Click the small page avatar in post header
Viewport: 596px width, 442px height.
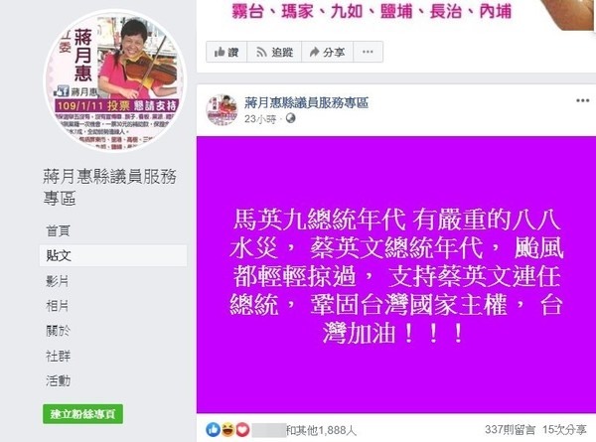[222, 110]
